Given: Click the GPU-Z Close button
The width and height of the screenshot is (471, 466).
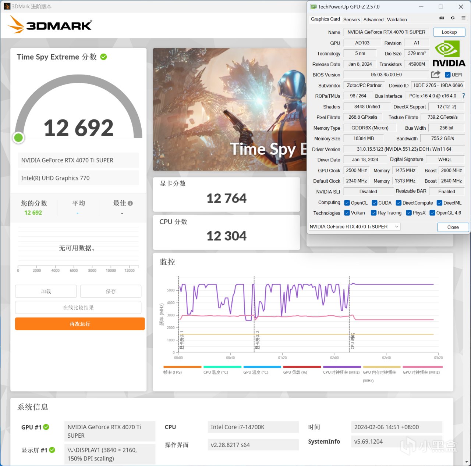Looking at the screenshot, I should click(x=453, y=227).
